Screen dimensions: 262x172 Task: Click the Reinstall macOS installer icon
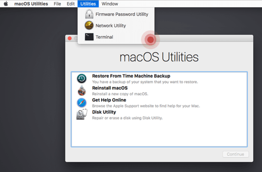(82, 91)
